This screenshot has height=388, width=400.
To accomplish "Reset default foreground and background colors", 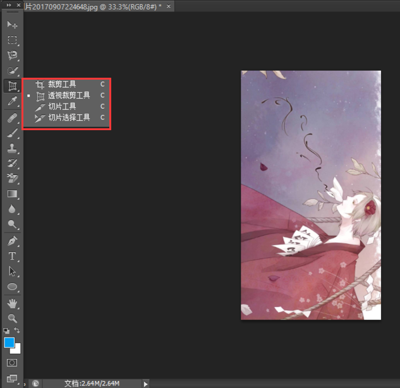I will pyautogui.click(x=6, y=331).
